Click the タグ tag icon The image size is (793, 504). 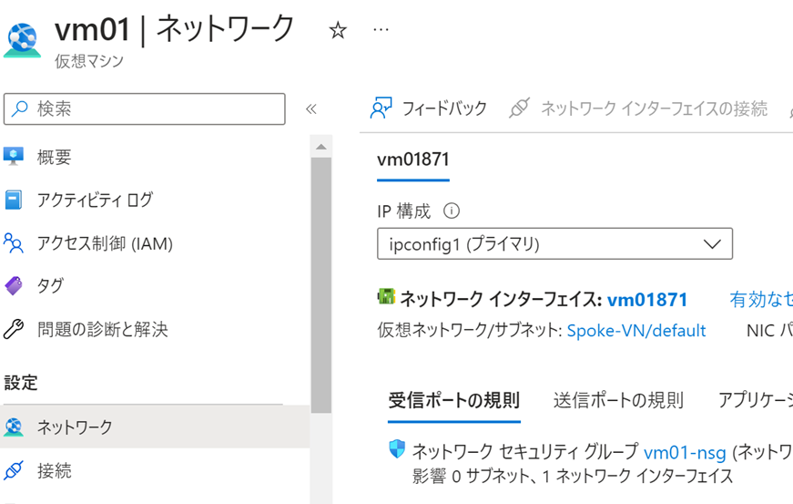pos(14,286)
